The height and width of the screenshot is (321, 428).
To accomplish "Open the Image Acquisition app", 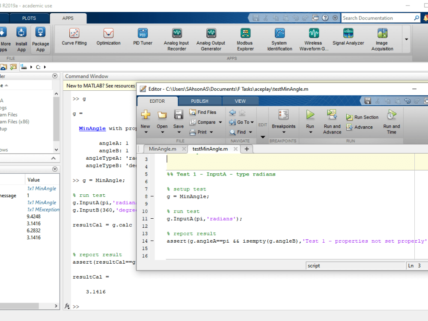I will click(x=382, y=38).
